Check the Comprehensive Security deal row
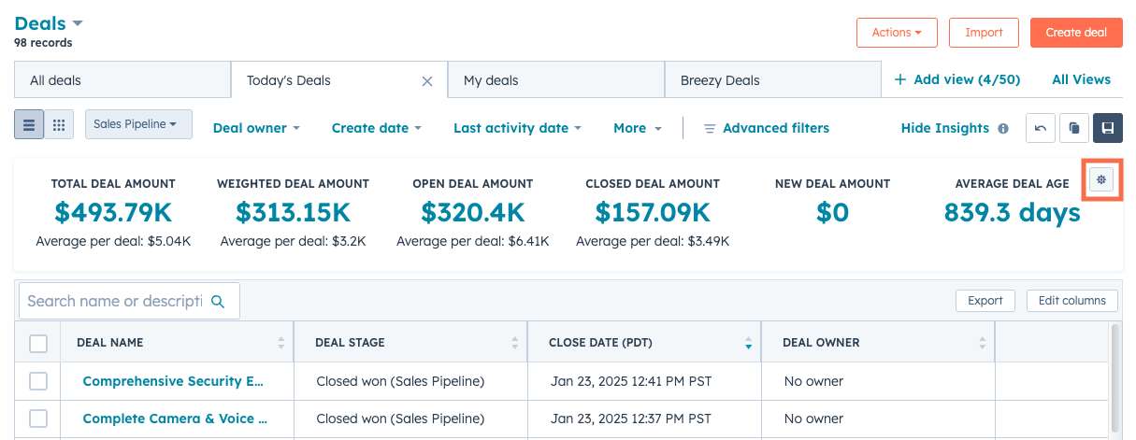1136x440 pixels. click(38, 381)
